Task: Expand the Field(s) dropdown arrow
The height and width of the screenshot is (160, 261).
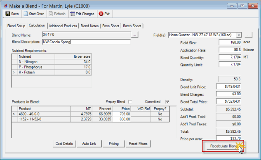Action: (239, 35)
